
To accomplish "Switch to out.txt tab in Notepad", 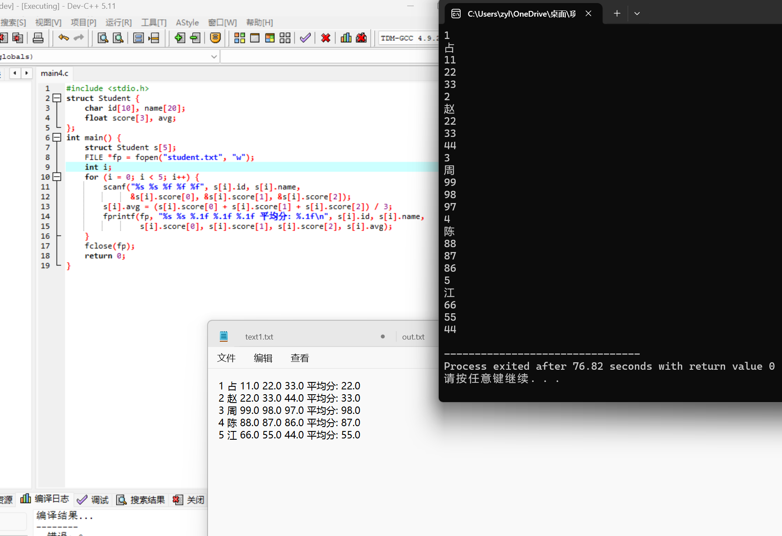I will coord(413,337).
